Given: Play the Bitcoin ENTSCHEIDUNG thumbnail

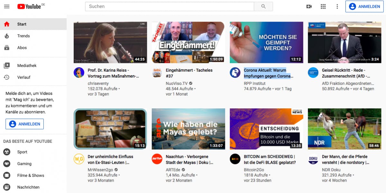Looking at the screenshot, I should point(266,129).
